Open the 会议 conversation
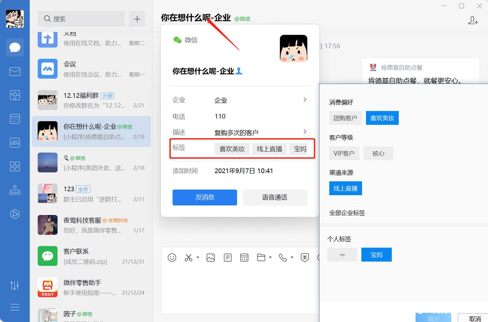Image resolution: width=488 pixels, height=322 pixels. (91, 69)
